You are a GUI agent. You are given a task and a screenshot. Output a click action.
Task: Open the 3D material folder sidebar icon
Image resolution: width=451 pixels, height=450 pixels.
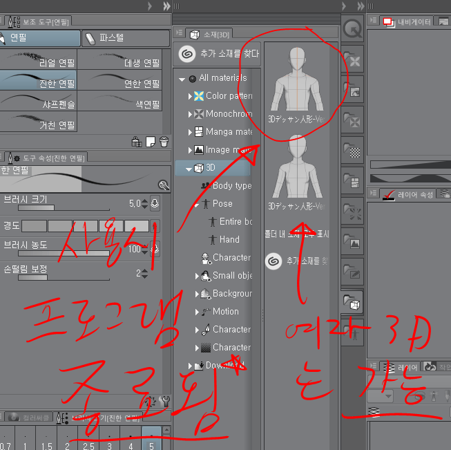pos(353,301)
